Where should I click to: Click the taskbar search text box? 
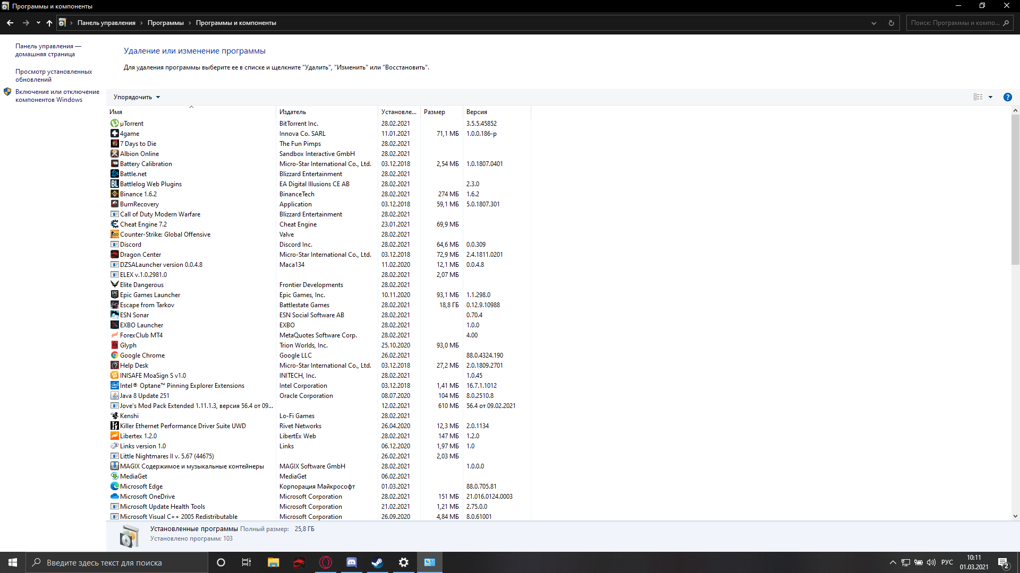coord(117,562)
